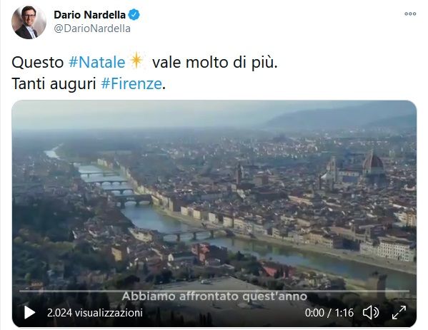
Task: Click the blue verified badge
Action: point(134,15)
